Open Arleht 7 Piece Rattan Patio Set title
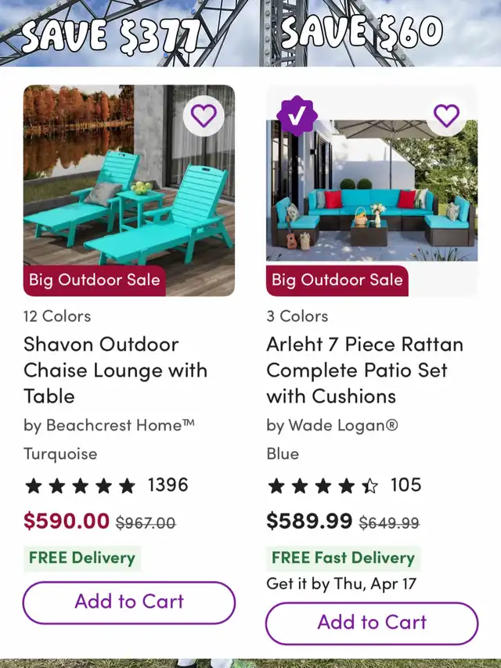The width and height of the screenshot is (501, 668). point(365,370)
